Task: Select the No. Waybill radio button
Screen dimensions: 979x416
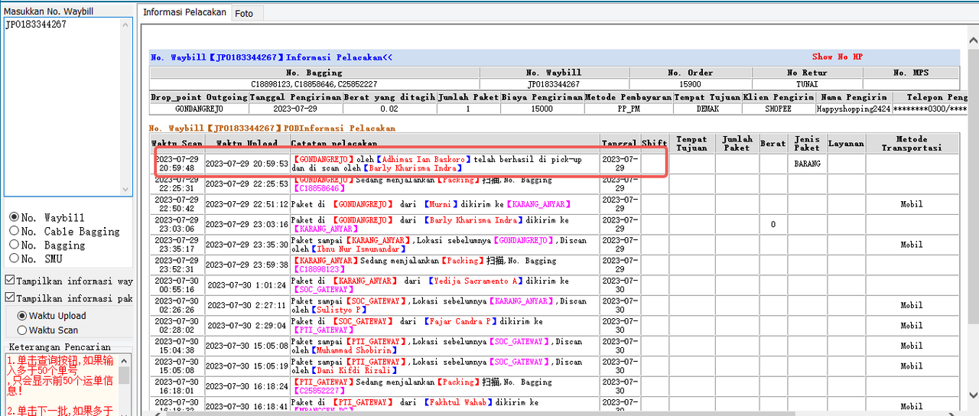Action: coord(14,218)
